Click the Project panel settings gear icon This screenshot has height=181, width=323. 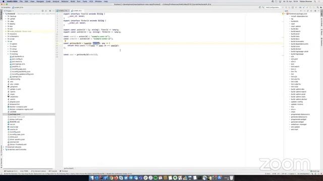point(50,11)
